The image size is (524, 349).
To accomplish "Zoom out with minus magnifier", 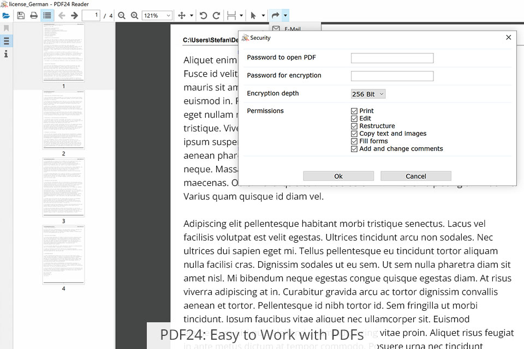I will tap(122, 16).
